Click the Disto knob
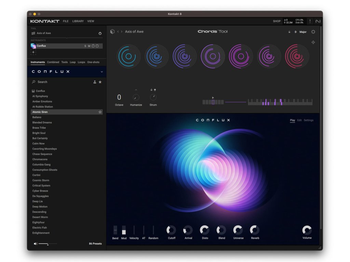This screenshot has height=262, width=350. [x=205, y=230]
